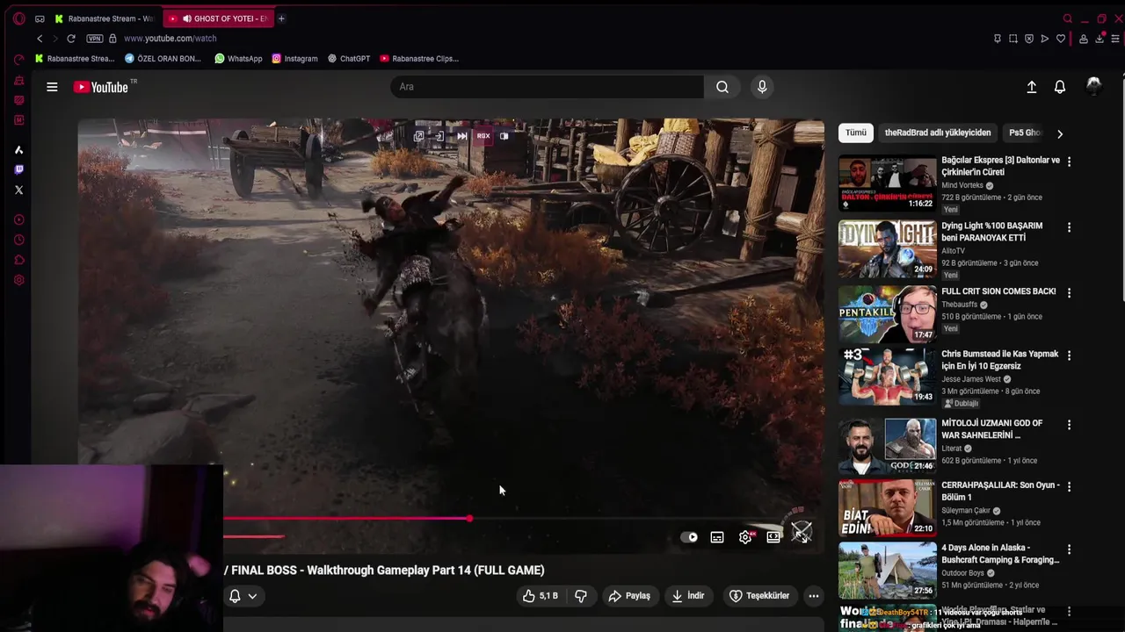Click the dislike thumbs-down button
Image resolution: width=1125 pixels, height=632 pixels.
tap(581, 596)
